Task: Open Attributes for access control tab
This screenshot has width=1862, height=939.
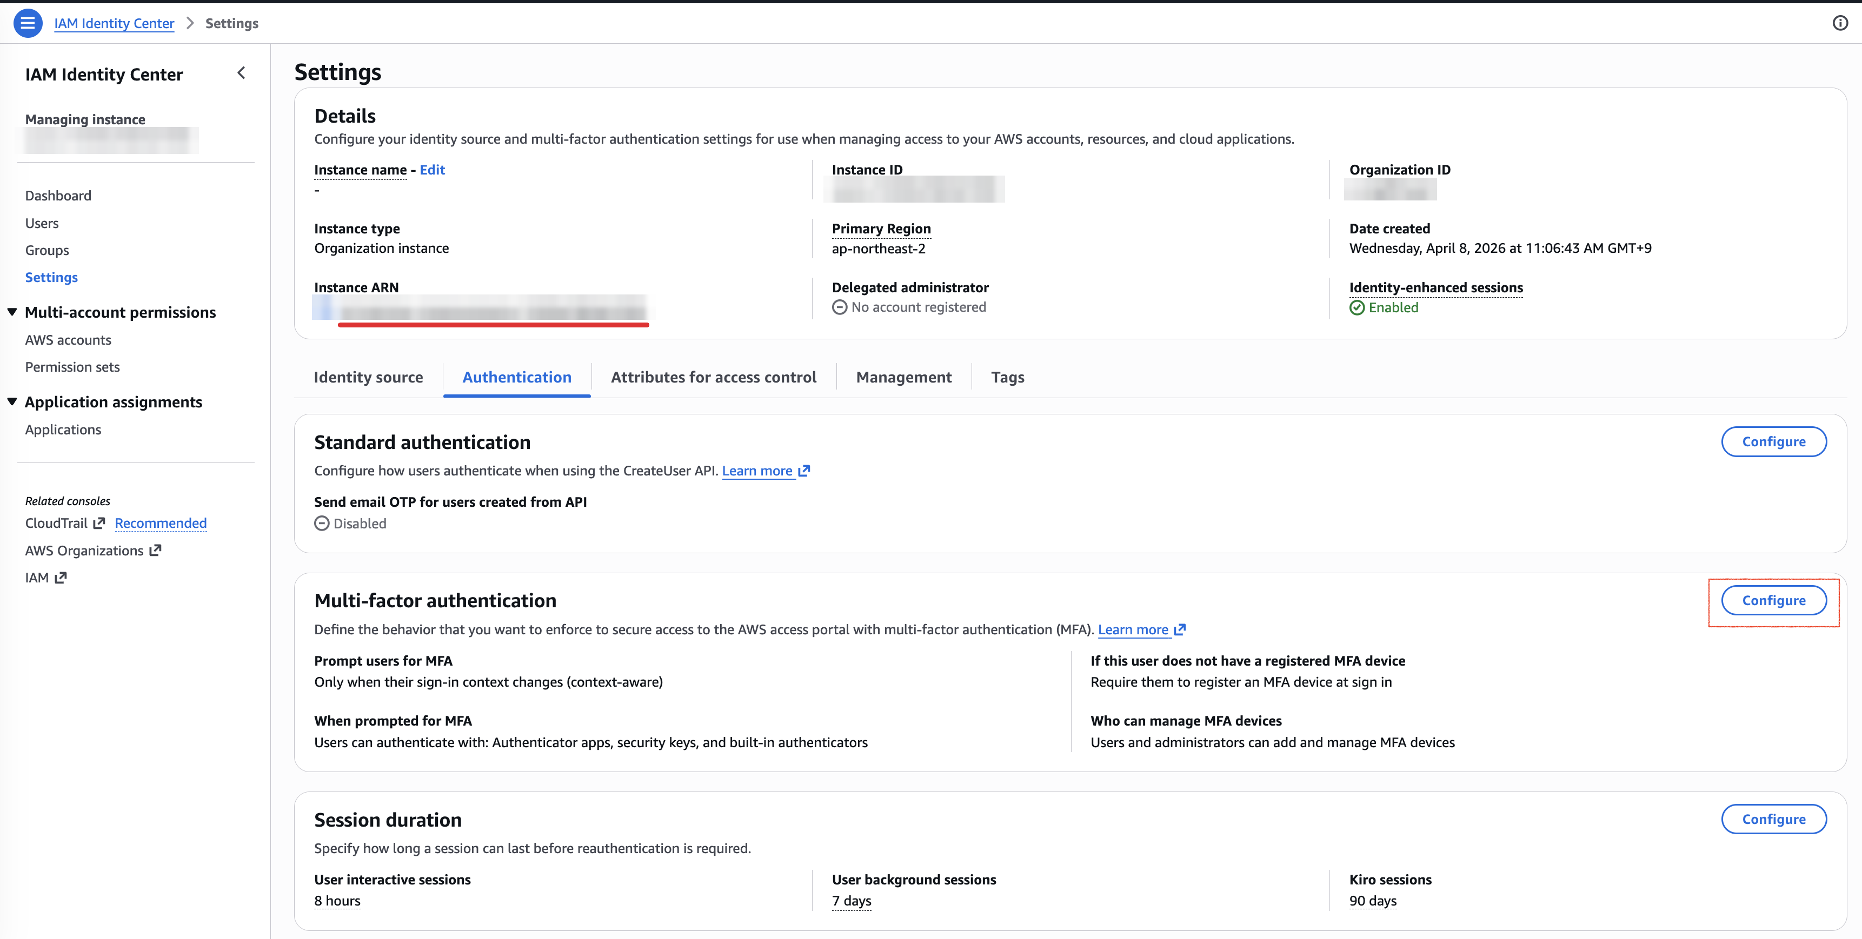Action: [x=714, y=377]
